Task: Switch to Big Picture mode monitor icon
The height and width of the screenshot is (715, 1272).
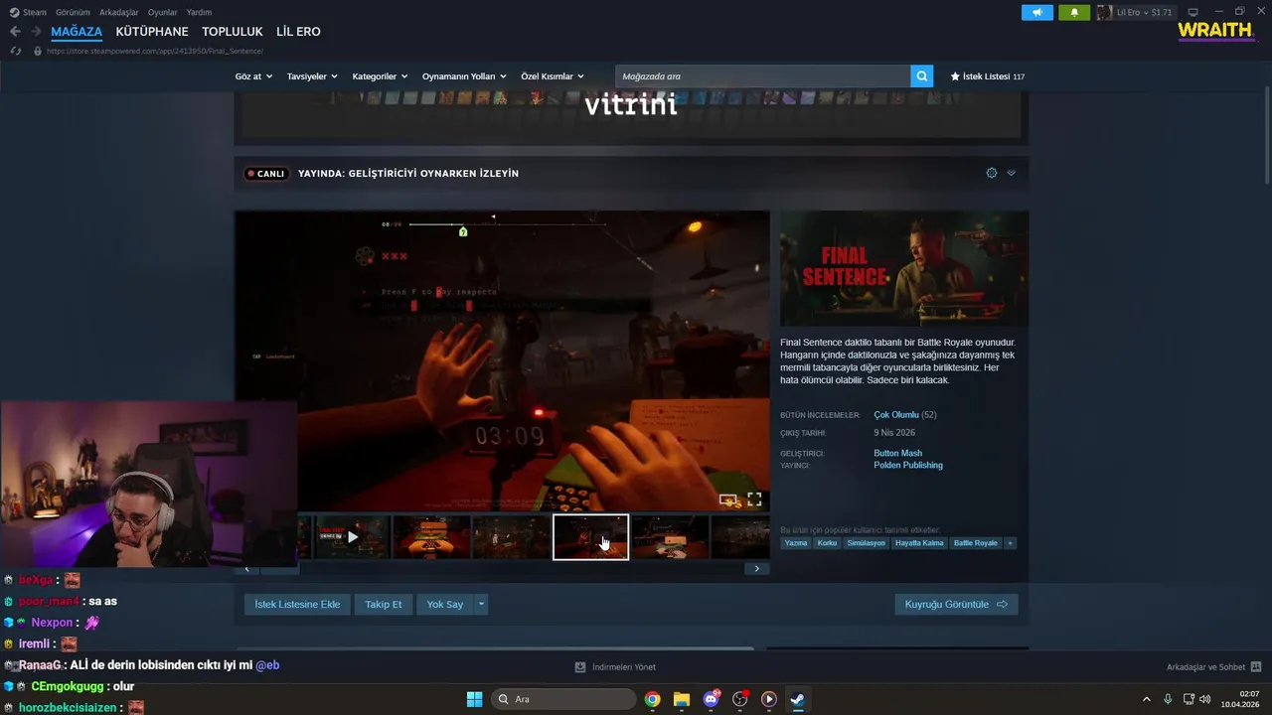Action: coord(1193,12)
